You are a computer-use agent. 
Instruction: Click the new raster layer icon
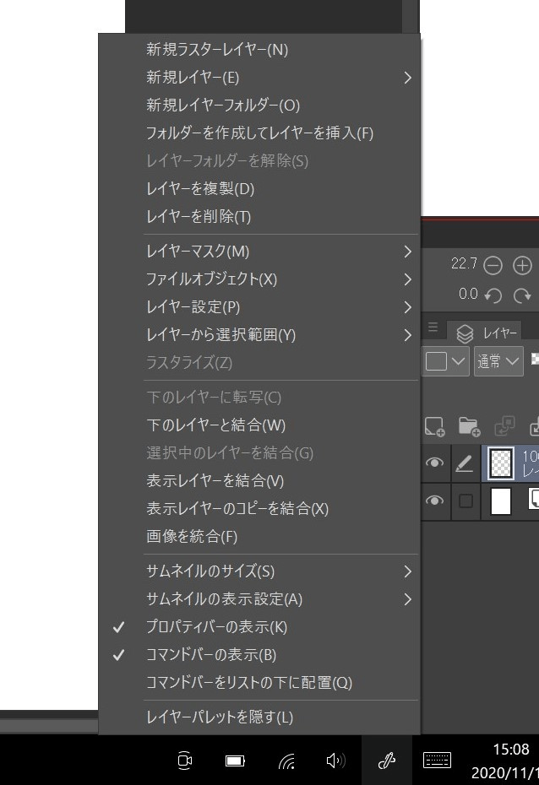tap(434, 427)
